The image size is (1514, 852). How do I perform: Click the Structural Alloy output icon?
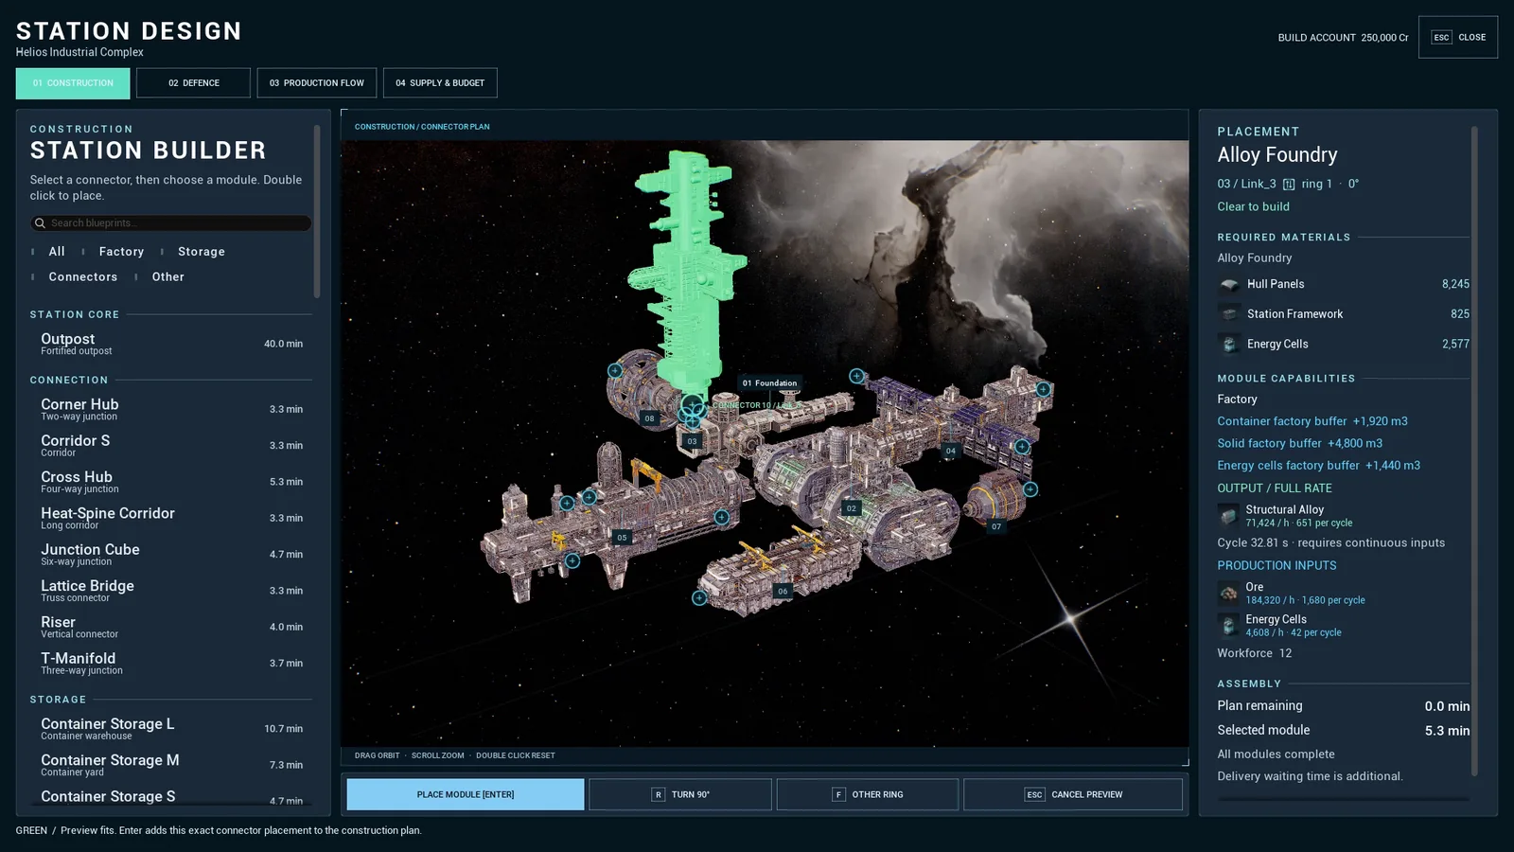click(x=1228, y=516)
